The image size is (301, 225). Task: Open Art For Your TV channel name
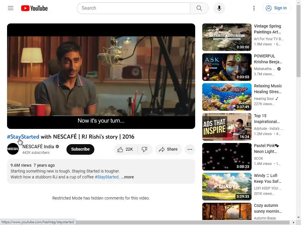point(269,39)
